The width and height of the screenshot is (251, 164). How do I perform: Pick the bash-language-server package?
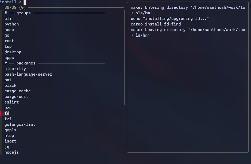point(28,74)
